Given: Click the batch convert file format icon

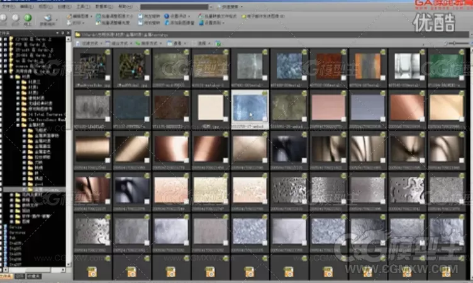Looking at the screenshot, I should (201, 16).
